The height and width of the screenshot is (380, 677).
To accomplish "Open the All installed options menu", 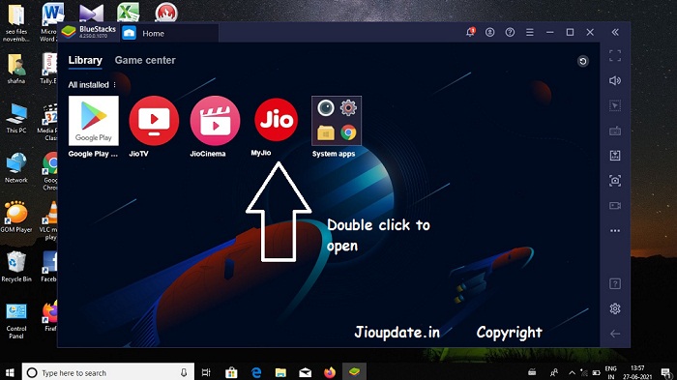I will point(114,85).
